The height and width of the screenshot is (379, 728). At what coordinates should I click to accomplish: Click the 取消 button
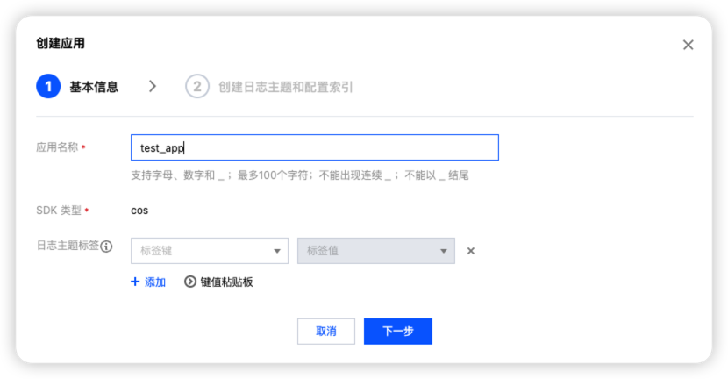point(326,331)
